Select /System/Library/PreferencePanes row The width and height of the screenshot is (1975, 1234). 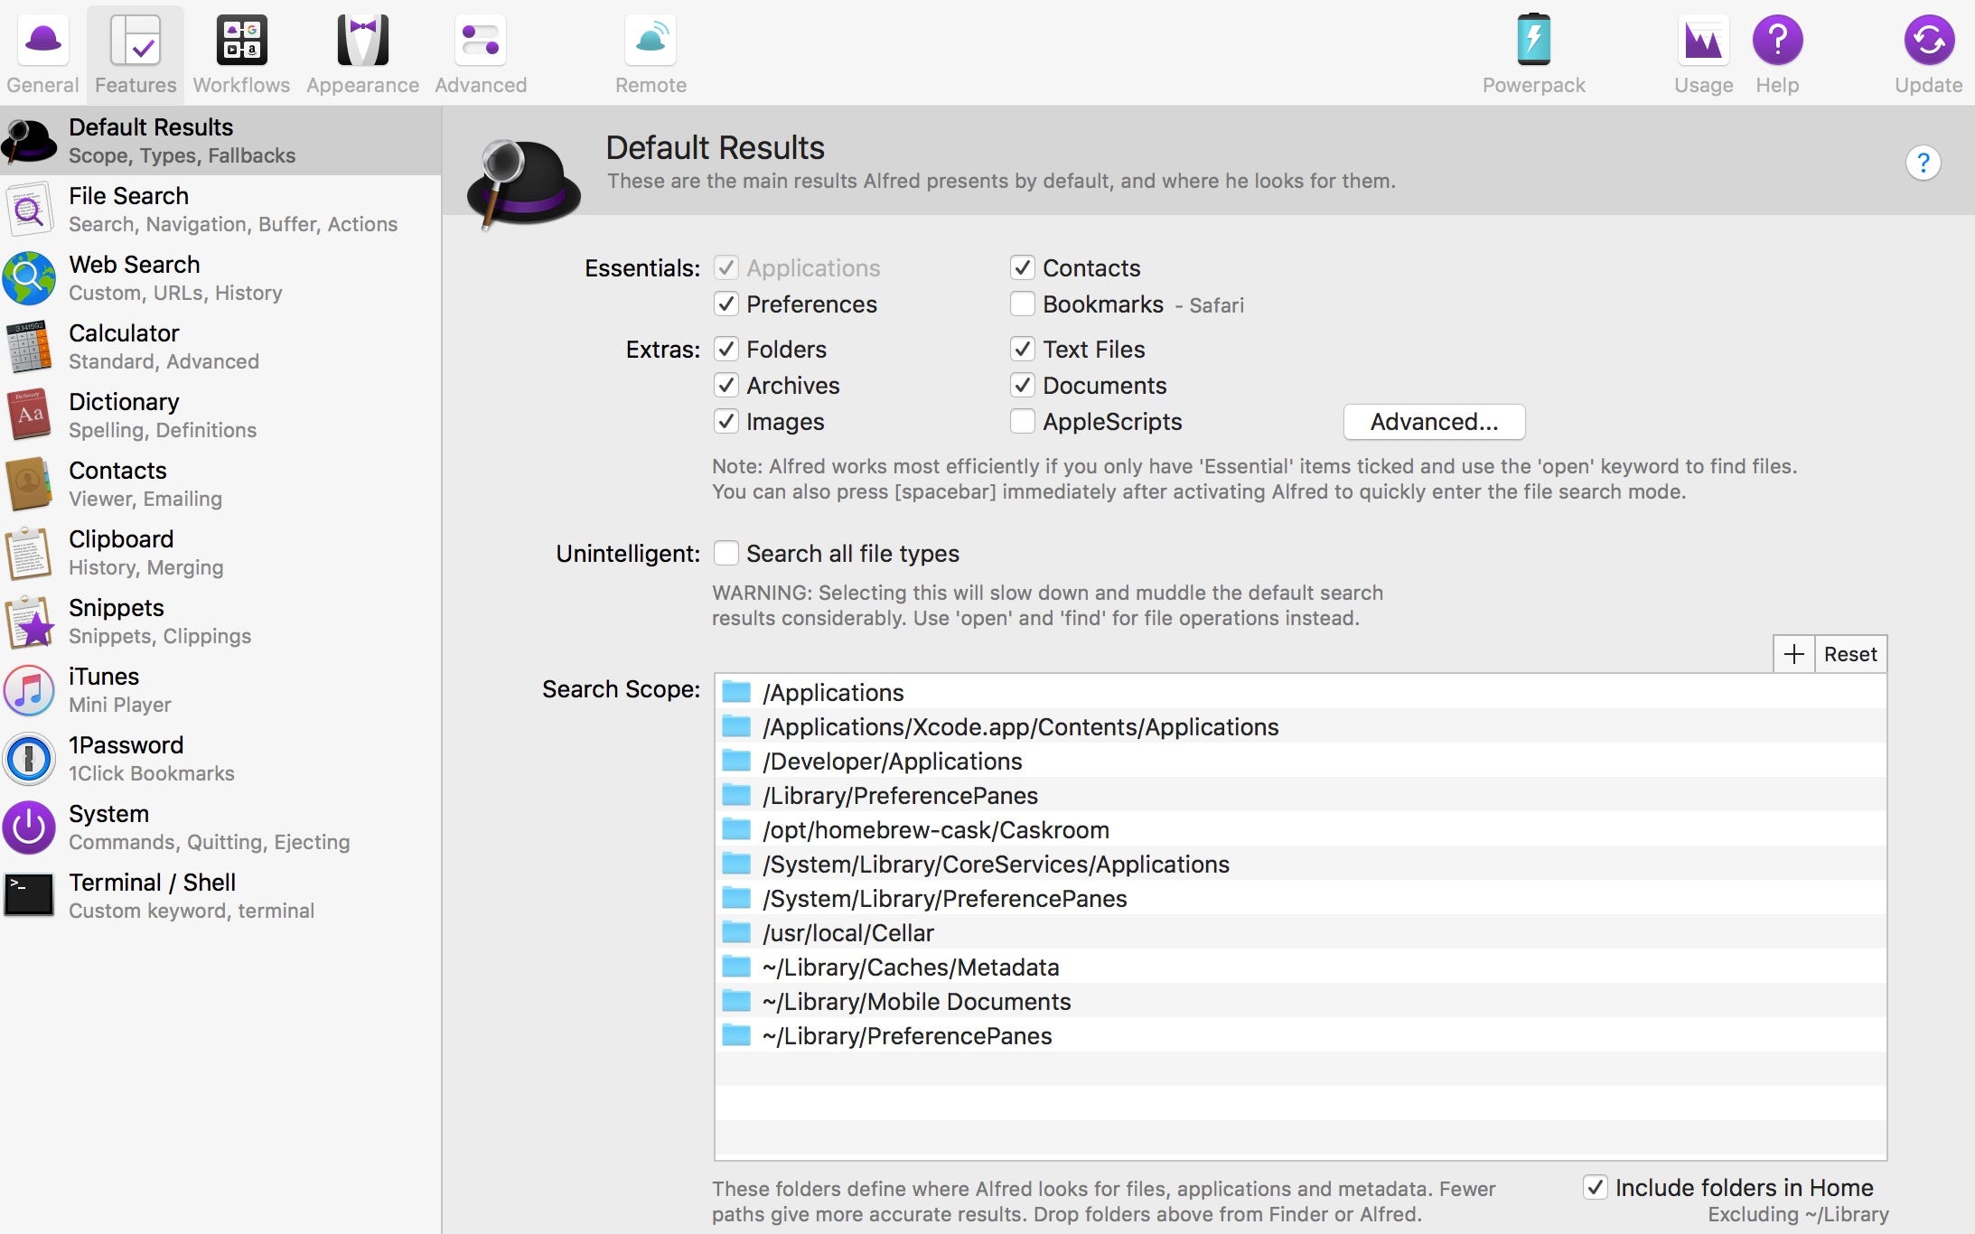pos(1300,898)
